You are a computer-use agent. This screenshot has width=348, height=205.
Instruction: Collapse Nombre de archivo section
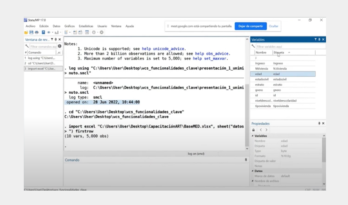[252, 181]
